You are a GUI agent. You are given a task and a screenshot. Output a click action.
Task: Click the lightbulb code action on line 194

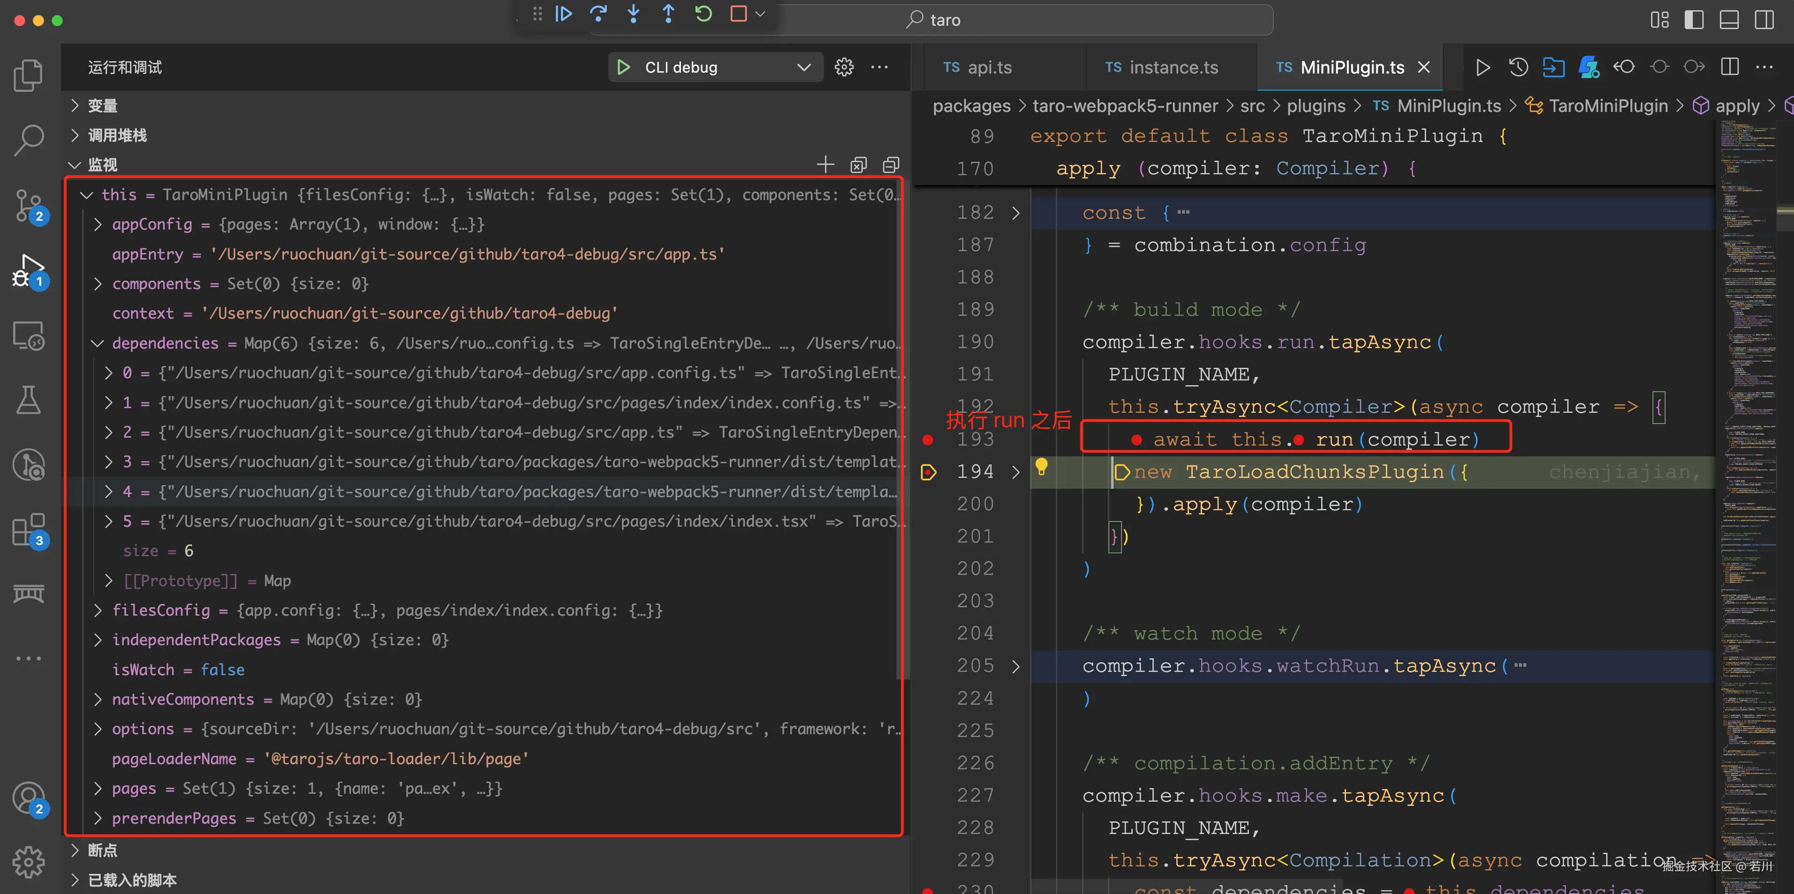pos(1041,467)
